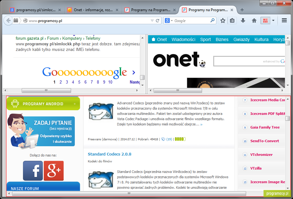
Task: Open the bookmarks list icon
Action: [232, 20]
